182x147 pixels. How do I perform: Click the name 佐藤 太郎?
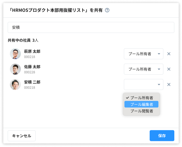[32, 67]
